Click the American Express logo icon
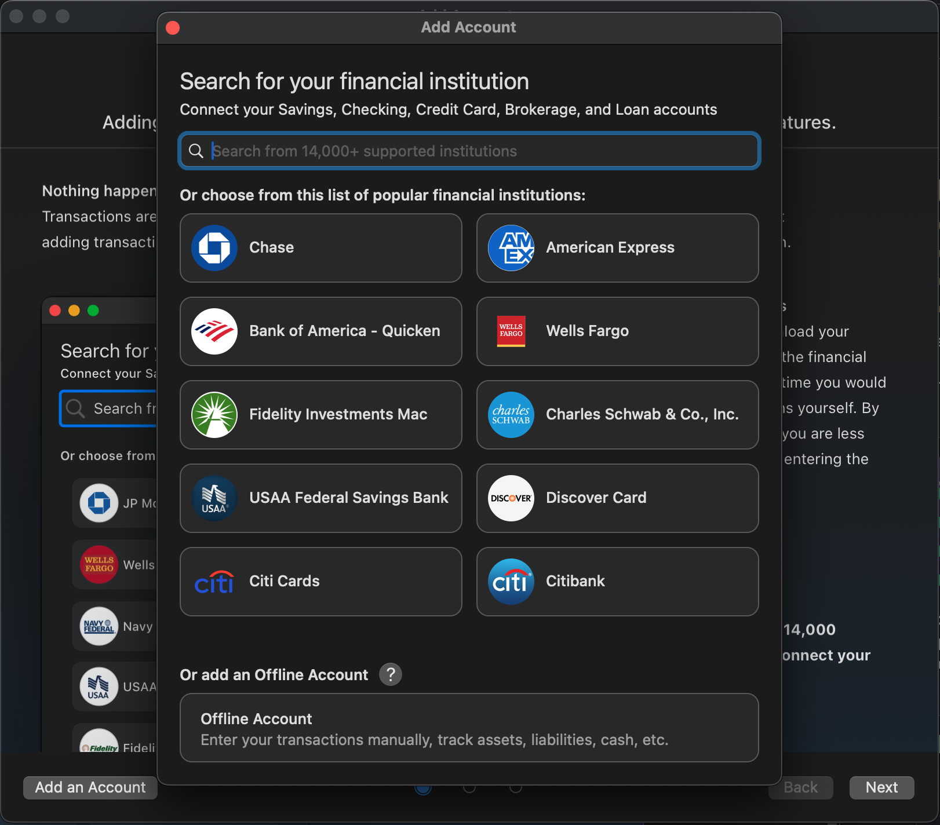 pos(511,248)
